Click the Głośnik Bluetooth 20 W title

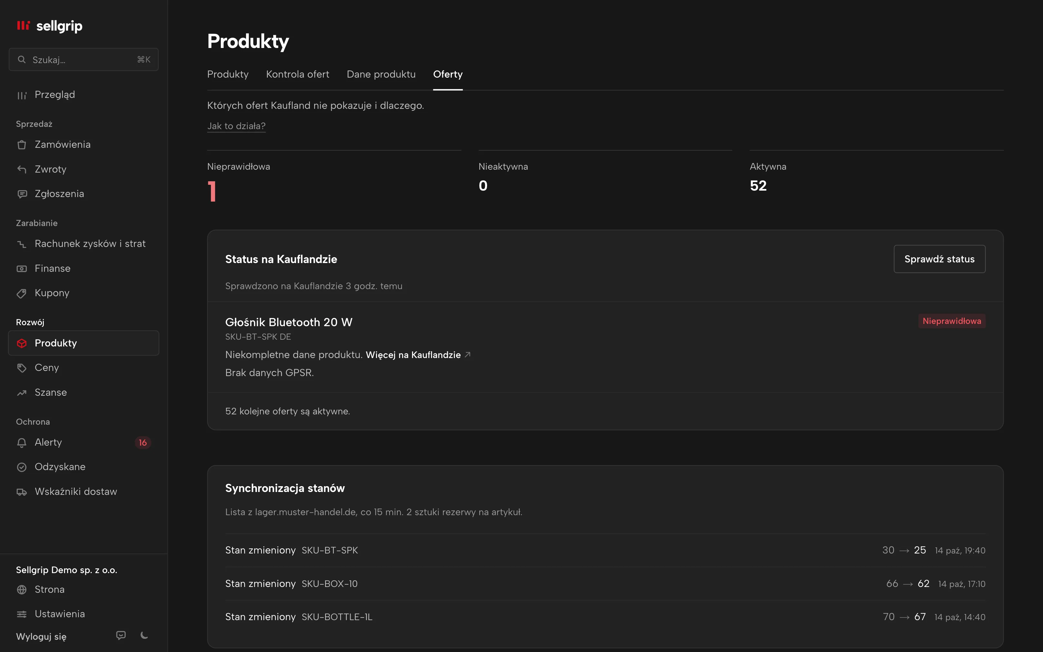point(289,322)
